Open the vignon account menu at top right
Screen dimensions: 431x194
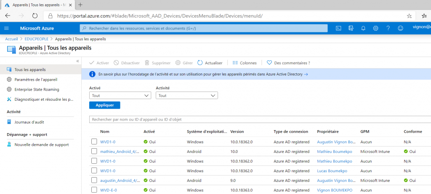tap(422, 27)
